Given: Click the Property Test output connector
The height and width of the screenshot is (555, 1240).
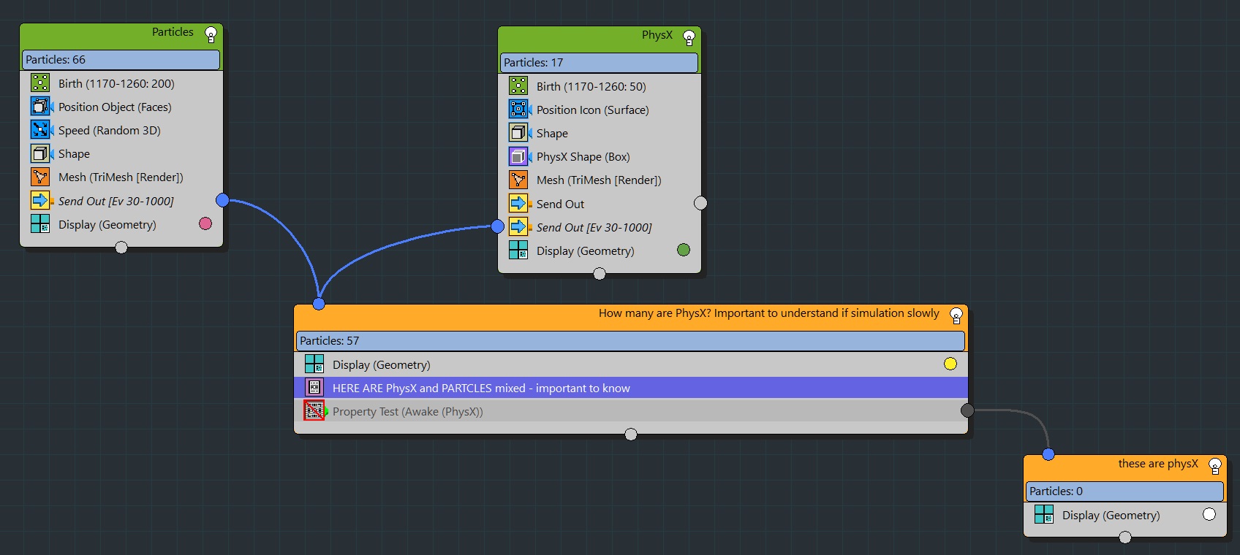Looking at the screenshot, I should click(967, 410).
